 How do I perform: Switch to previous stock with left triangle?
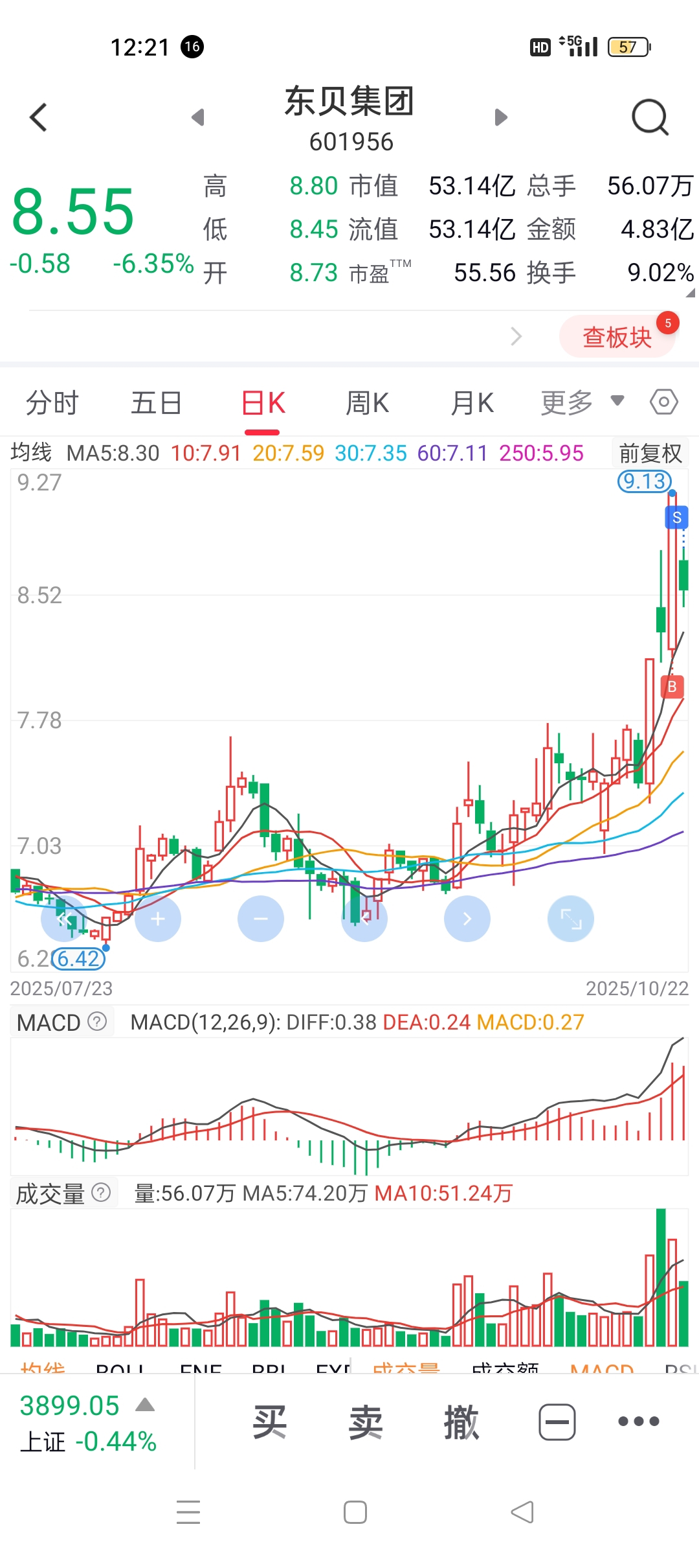click(x=198, y=117)
